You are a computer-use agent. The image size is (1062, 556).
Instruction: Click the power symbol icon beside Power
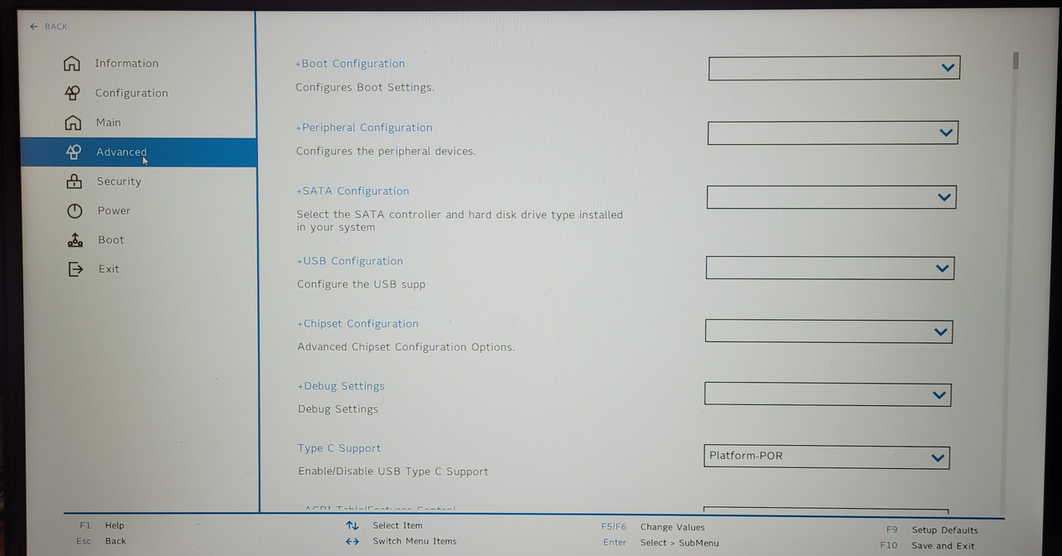[75, 210]
